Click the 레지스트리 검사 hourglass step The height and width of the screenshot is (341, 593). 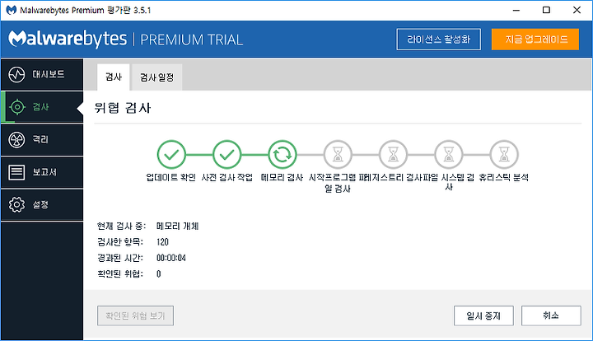pos(394,154)
